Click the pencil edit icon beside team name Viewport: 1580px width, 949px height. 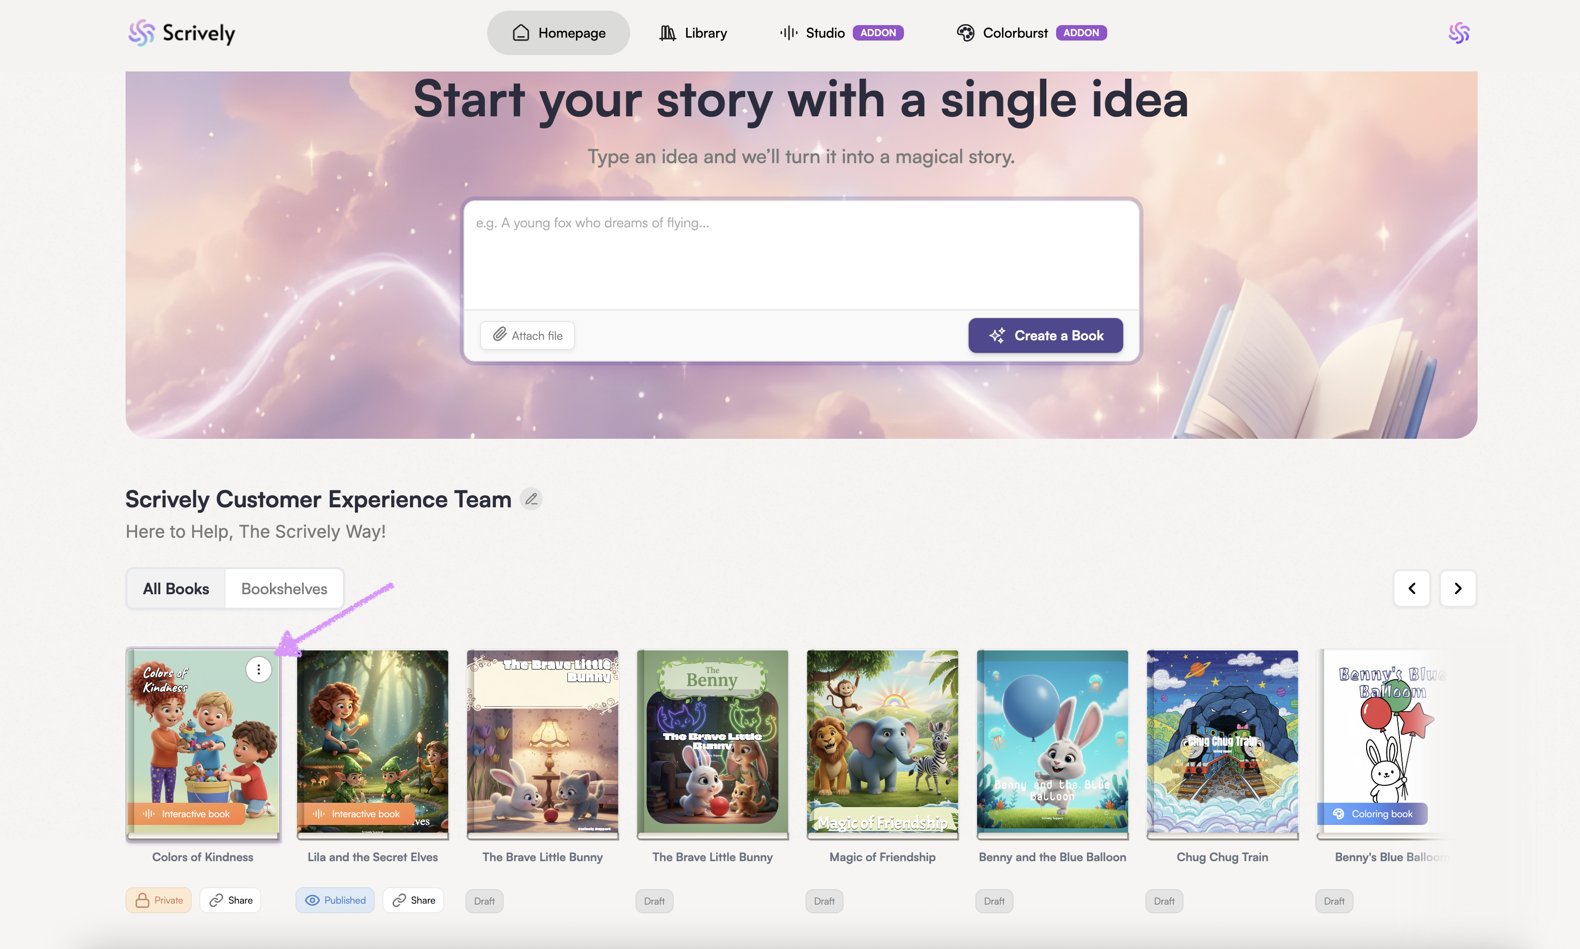531,499
